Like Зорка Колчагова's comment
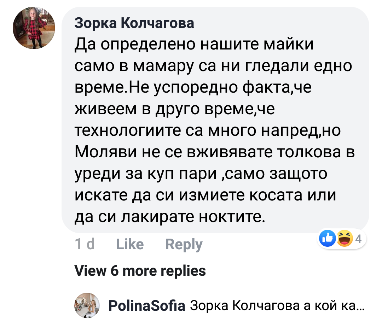382x327 pixels. click(x=130, y=244)
